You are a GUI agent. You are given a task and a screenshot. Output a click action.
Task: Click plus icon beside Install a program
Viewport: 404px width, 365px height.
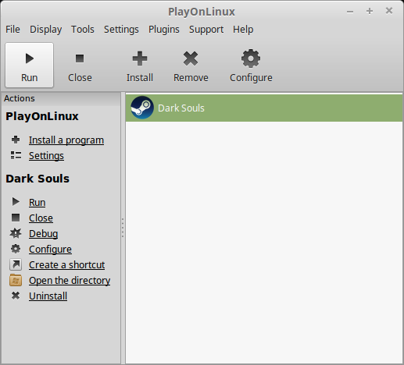point(16,140)
